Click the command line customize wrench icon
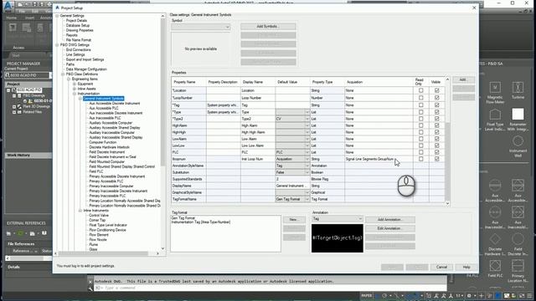The width and height of the screenshot is (536, 301). pos(90,288)
